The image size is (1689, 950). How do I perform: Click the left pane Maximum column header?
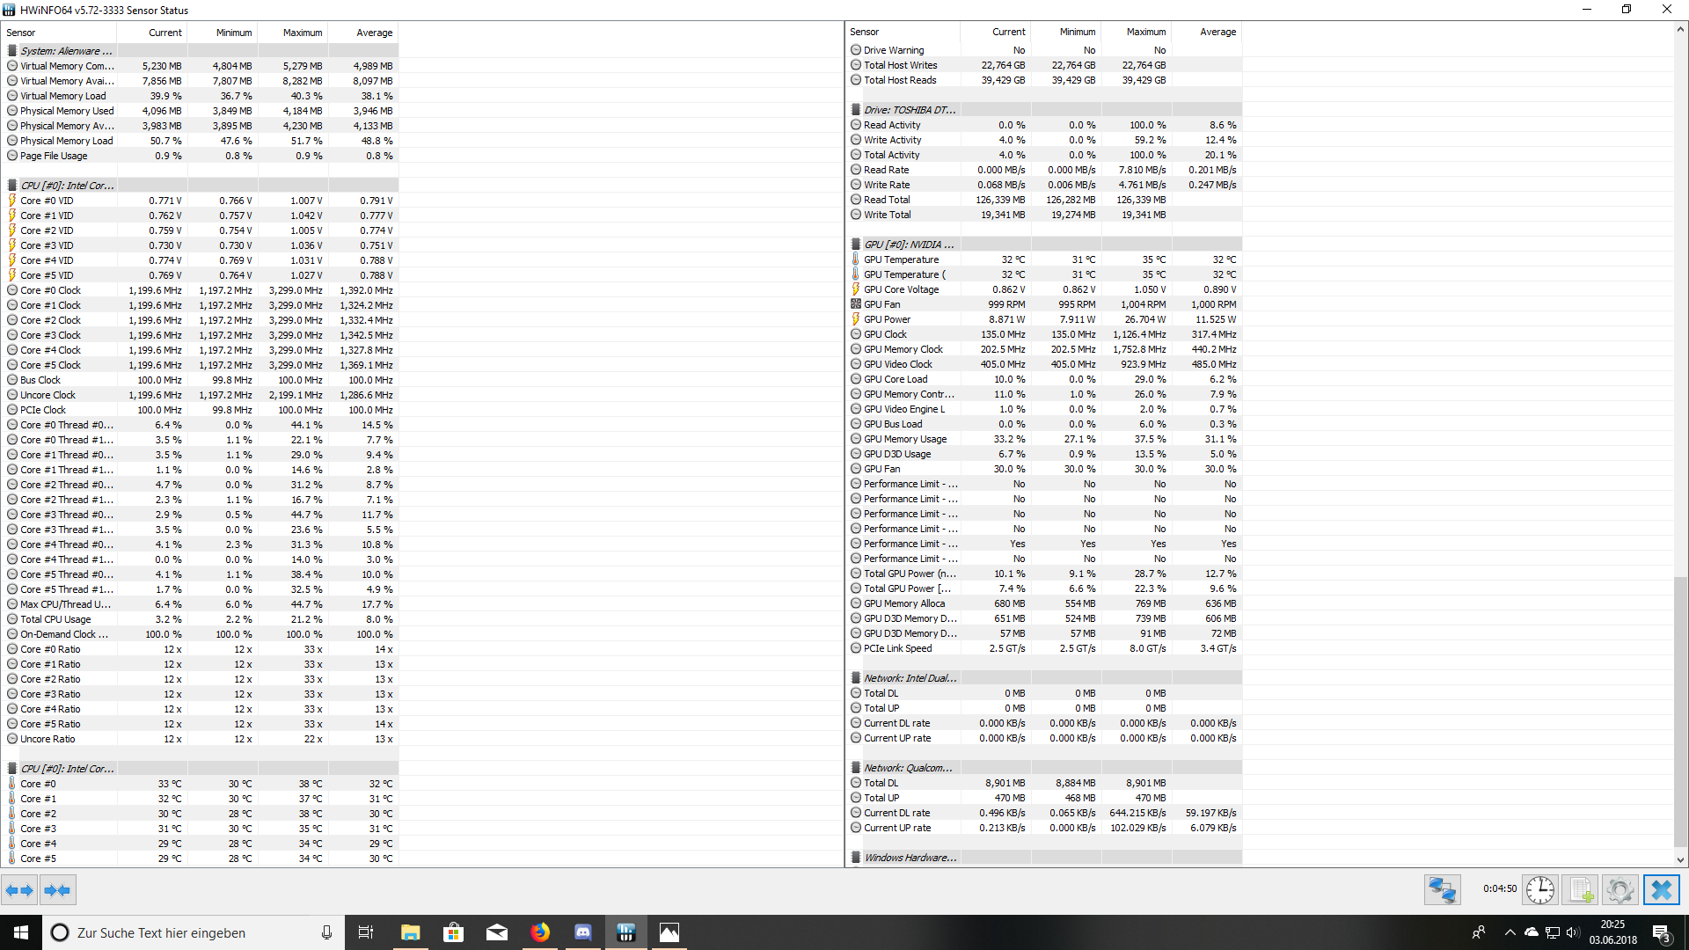point(302,33)
